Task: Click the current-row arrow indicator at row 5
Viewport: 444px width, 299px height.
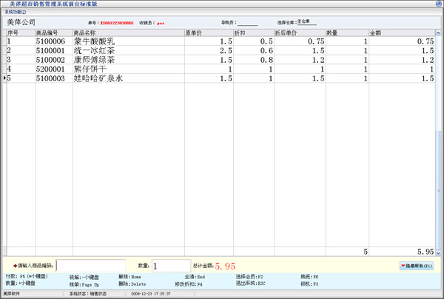Action: click(x=6, y=78)
